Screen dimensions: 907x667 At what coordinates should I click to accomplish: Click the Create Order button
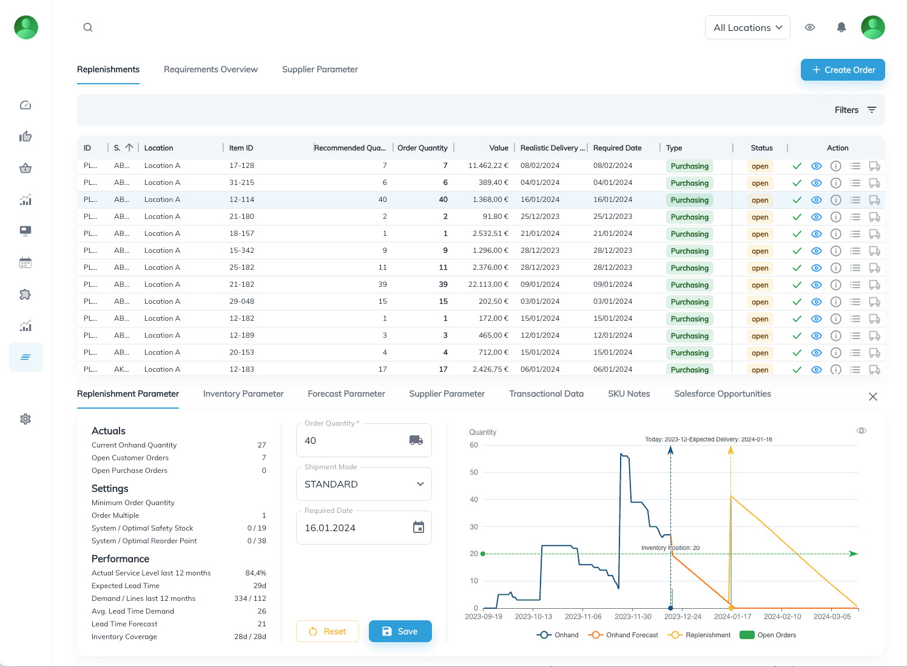(x=843, y=70)
